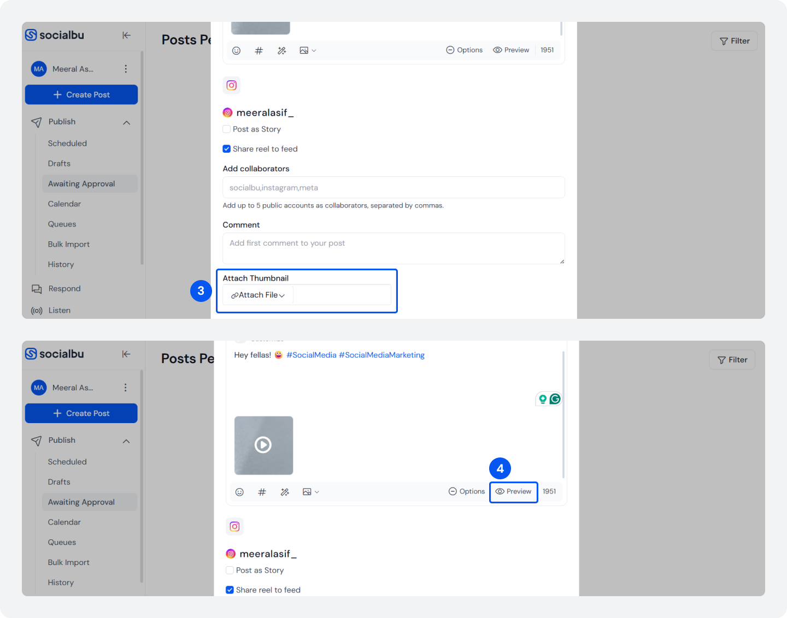Collapse the sidebar in the top screenshot
This screenshot has width=787, height=618.
click(x=126, y=35)
